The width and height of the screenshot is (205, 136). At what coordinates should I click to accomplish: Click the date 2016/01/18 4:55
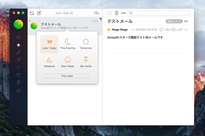click(146, 30)
